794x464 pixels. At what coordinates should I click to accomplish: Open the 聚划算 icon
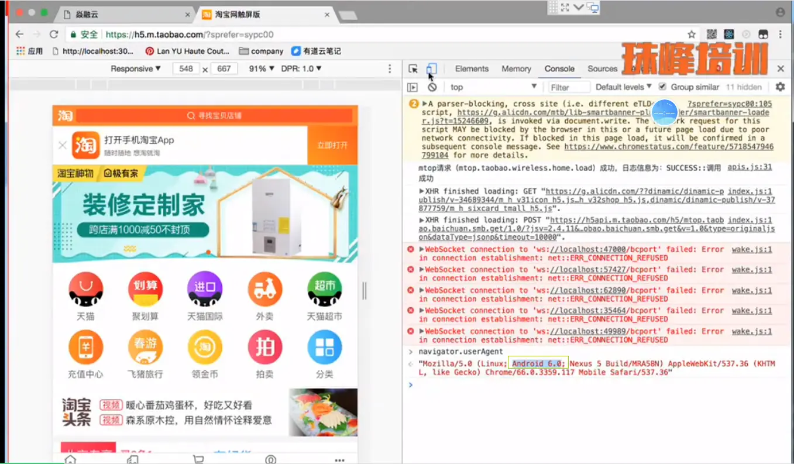click(146, 290)
